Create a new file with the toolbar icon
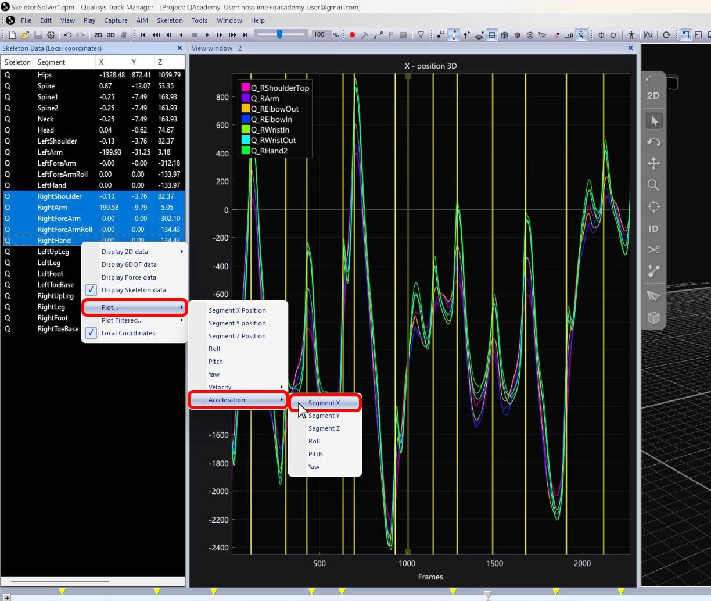The image size is (711, 601). [12, 35]
